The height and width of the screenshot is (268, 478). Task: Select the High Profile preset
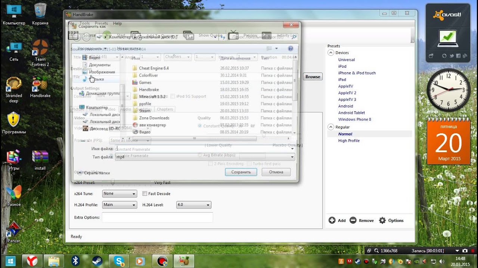(349, 141)
